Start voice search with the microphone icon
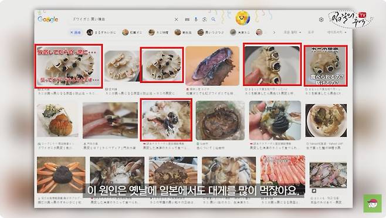 click(x=196, y=19)
